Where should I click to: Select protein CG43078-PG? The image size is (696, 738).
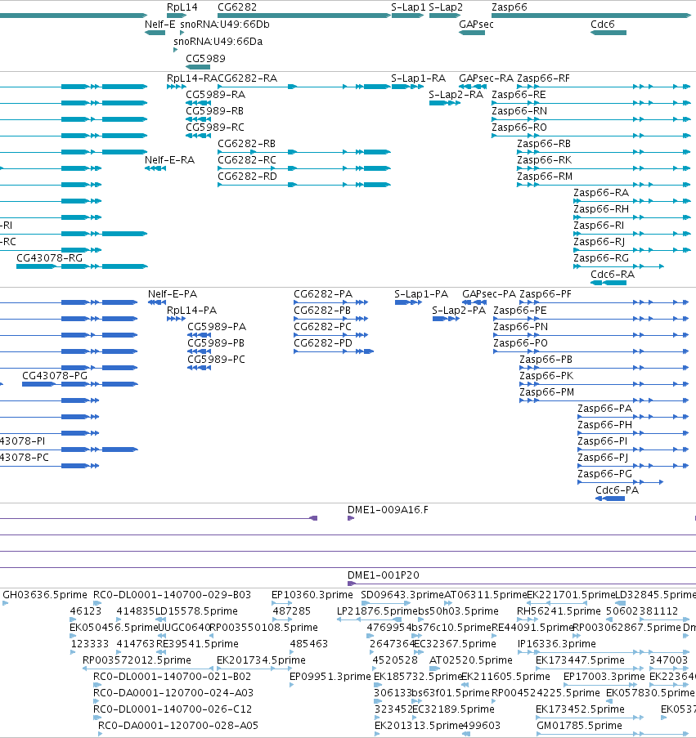pos(55,376)
